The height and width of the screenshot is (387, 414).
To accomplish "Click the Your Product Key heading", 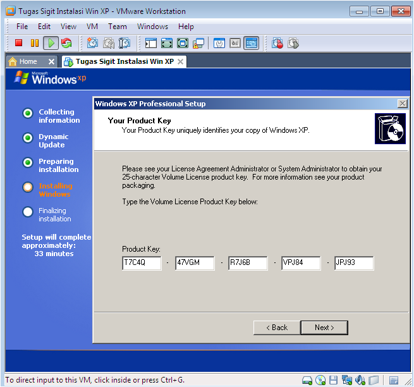I will 139,120.
